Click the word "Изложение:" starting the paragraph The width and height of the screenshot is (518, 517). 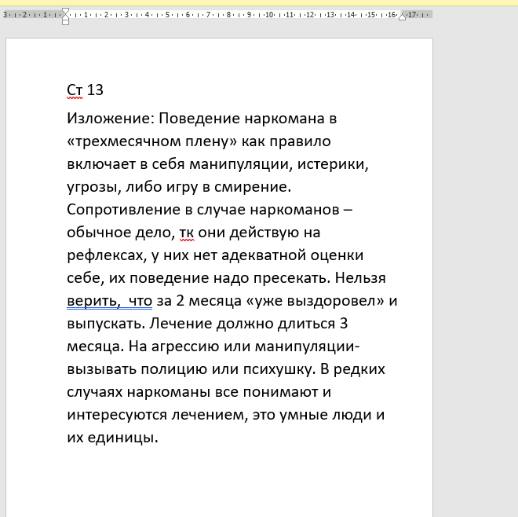tap(111, 119)
